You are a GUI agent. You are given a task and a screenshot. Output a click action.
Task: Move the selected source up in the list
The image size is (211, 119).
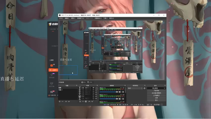tap(89, 102)
